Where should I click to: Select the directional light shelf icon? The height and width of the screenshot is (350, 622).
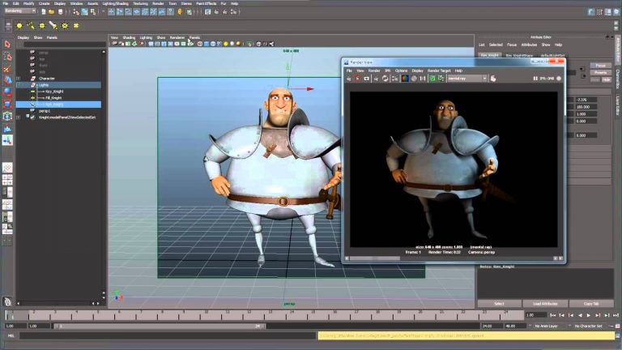click(31, 26)
